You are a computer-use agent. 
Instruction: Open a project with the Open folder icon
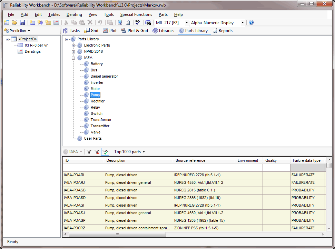coord(14,22)
